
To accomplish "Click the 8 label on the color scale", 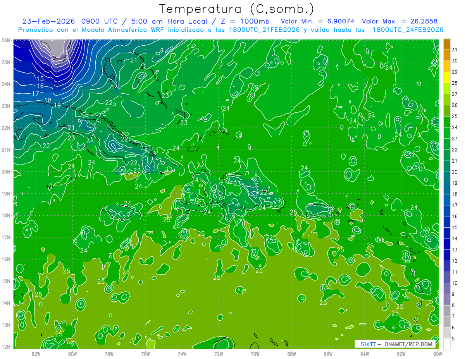I will (x=453, y=306).
